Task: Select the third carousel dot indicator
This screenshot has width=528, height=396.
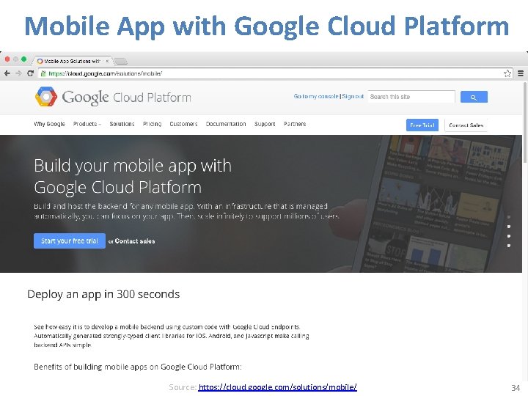Action: coord(508,236)
